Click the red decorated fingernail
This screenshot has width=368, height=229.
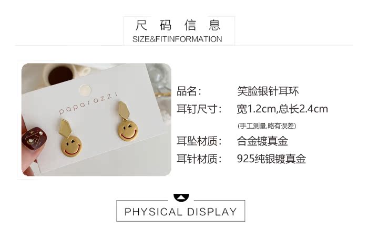[x=34, y=138]
